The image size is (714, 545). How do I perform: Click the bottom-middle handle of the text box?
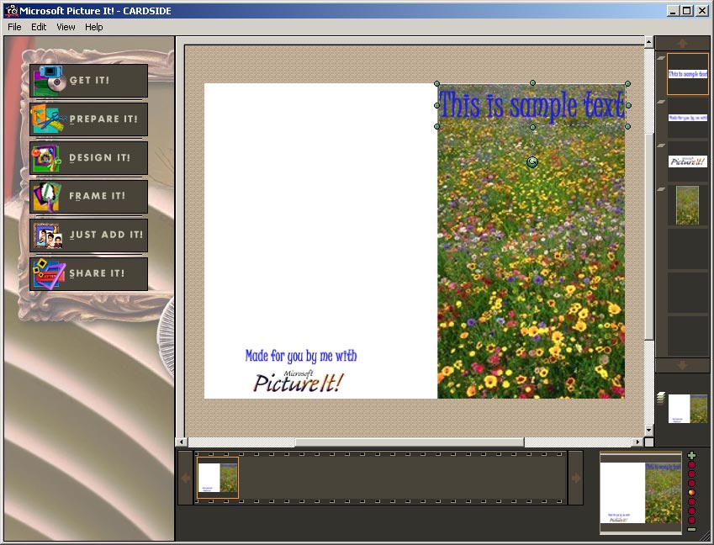pos(532,128)
